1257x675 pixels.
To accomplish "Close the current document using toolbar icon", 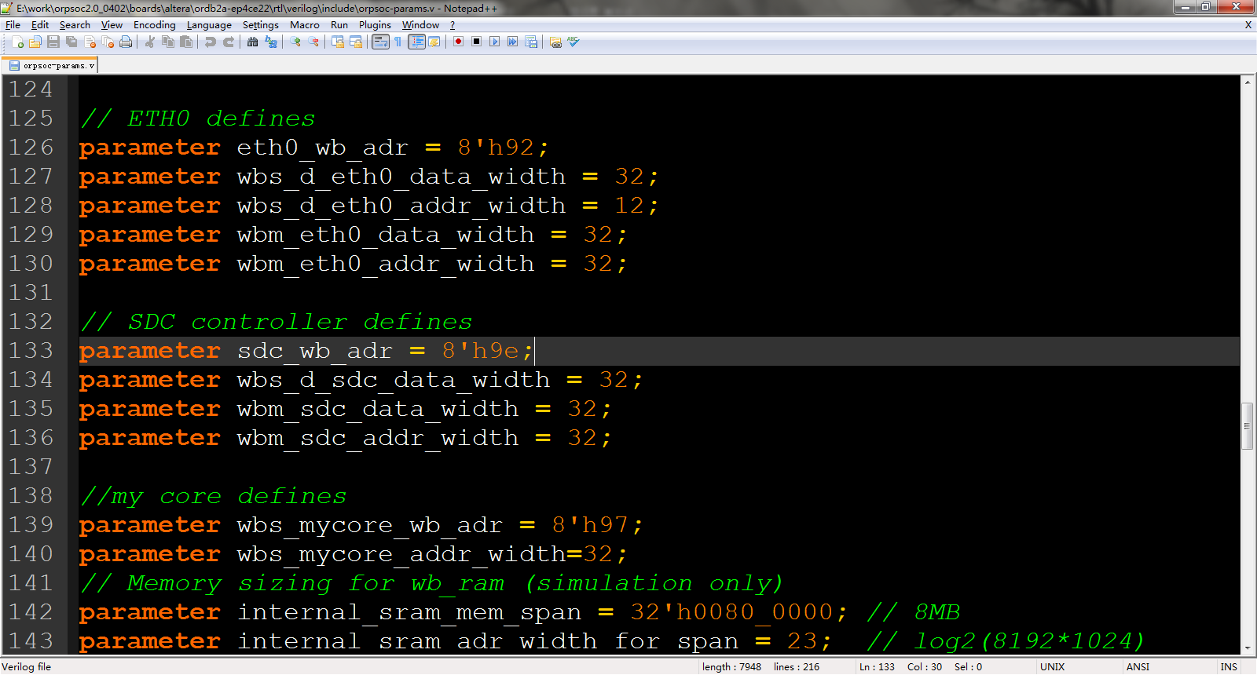I will tap(90, 42).
